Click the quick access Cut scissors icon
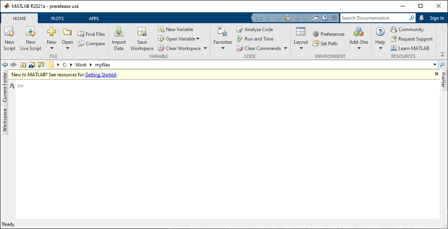This screenshot has height=229, width=448. pos(269,18)
